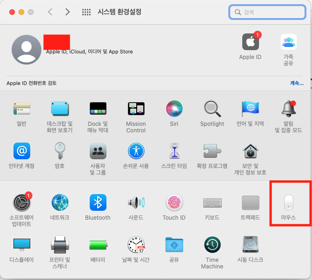The width and height of the screenshot is (312, 280).
Task: Click the 계속... link
Action: coord(297,83)
